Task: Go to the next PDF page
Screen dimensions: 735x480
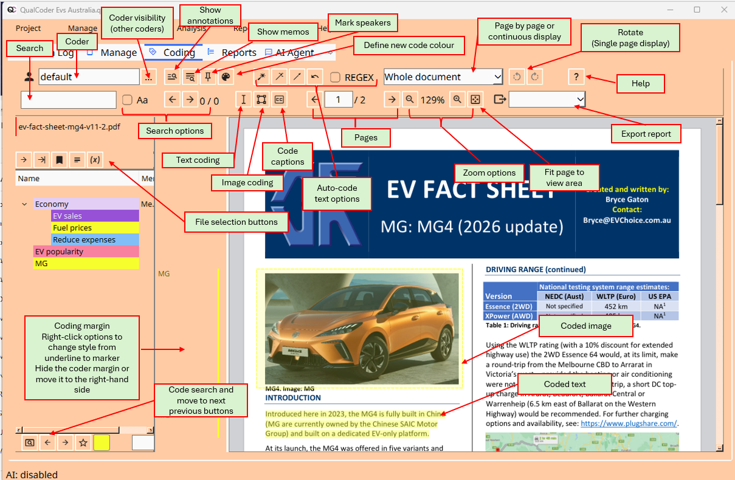Action: 392,100
